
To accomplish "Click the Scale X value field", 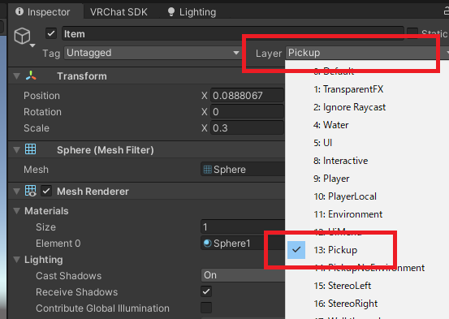I will 248,128.
